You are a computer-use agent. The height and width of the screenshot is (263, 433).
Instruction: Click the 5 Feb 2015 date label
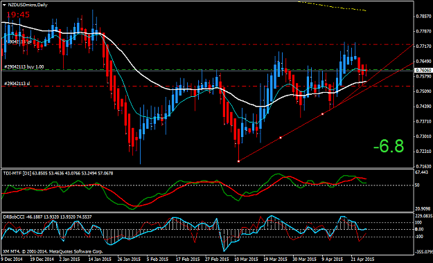point(157,259)
